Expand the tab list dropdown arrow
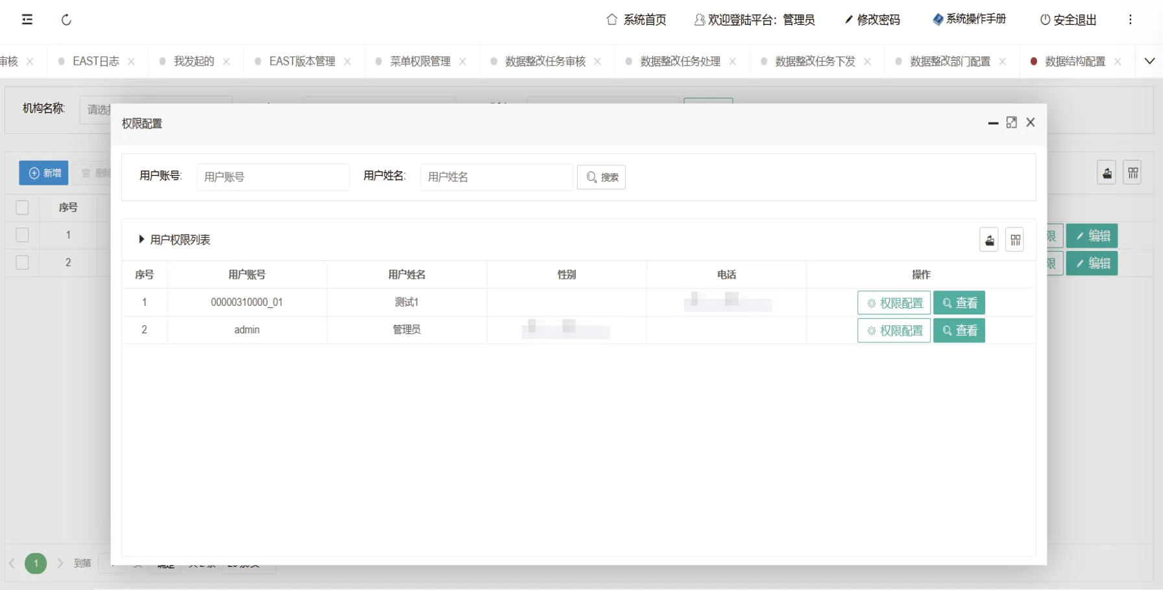The width and height of the screenshot is (1163, 590). [x=1149, y=62]
